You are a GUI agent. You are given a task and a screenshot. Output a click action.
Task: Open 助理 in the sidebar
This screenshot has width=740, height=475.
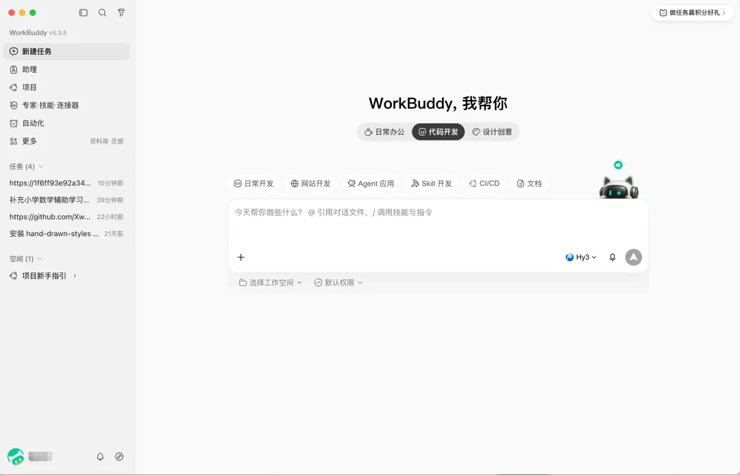coord(66,69)
